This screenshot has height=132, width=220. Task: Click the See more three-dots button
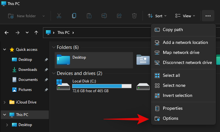pyautogui.click(x=208, y=16)
